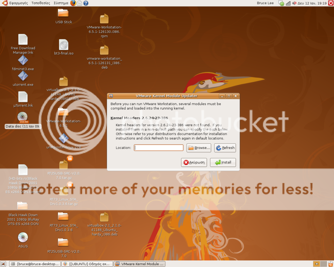
Task: Switch to bruce@bruce-desktop terminal in taskbar
Action: [35, 264]
